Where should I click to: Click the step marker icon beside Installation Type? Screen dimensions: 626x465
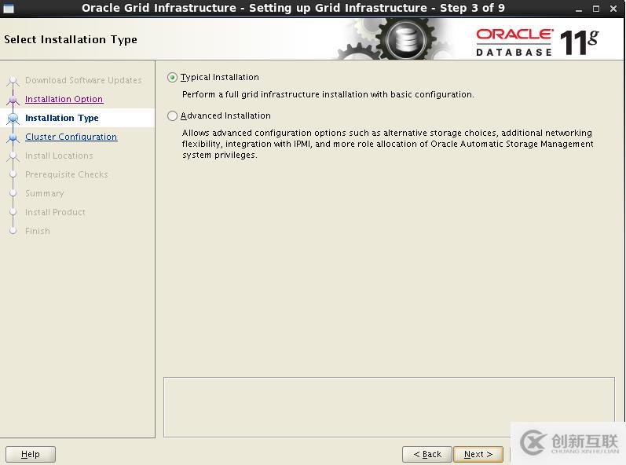point(13,118)
